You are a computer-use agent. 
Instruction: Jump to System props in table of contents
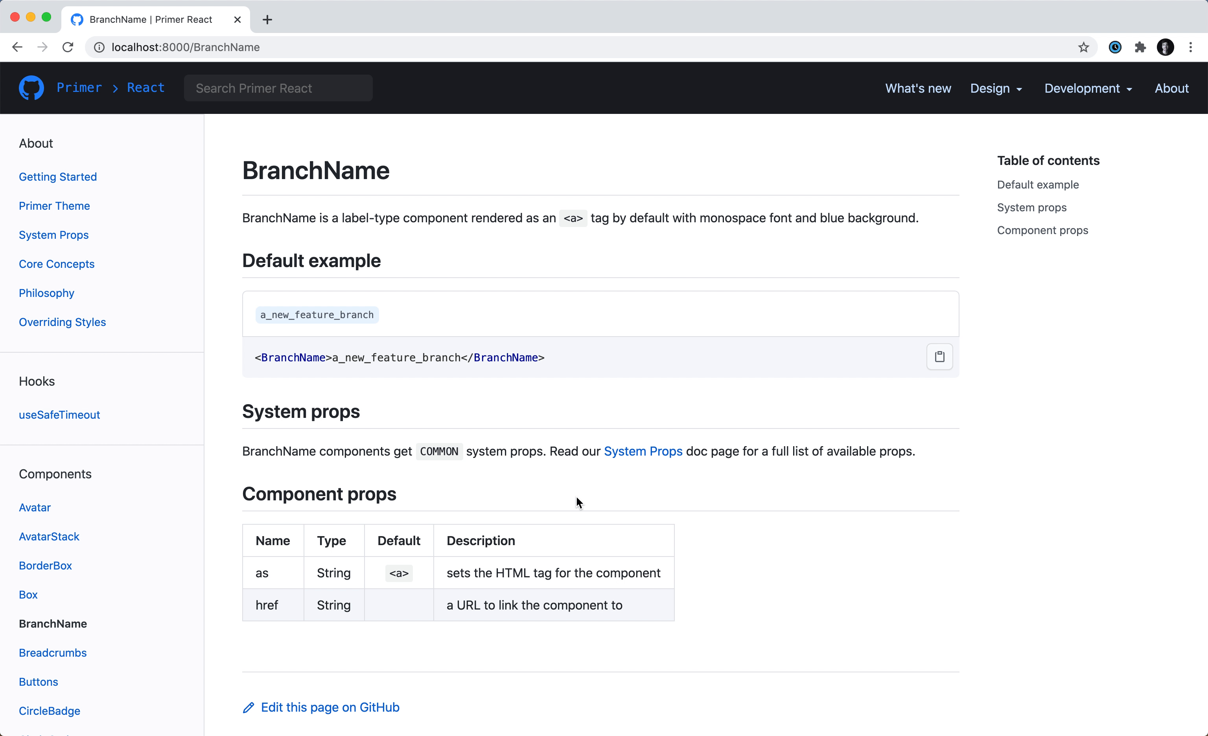(1031, 208)
